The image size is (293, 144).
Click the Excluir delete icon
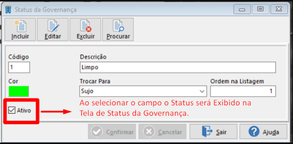(86, 26)
